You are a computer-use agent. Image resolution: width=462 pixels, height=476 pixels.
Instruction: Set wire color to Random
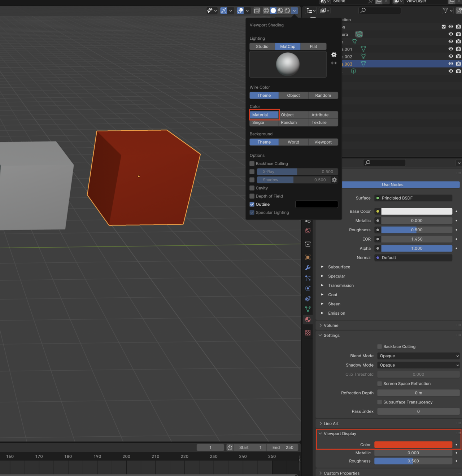point(323,95)
